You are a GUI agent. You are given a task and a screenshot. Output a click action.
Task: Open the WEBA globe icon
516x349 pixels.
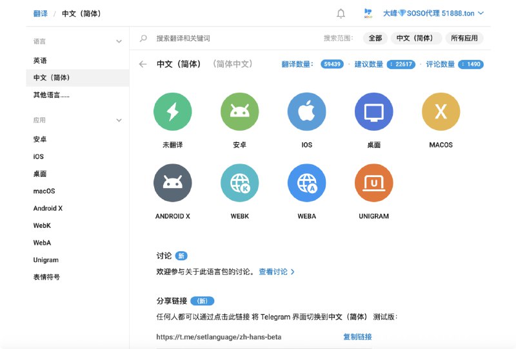pyautogui.click(x=306, y=184)
